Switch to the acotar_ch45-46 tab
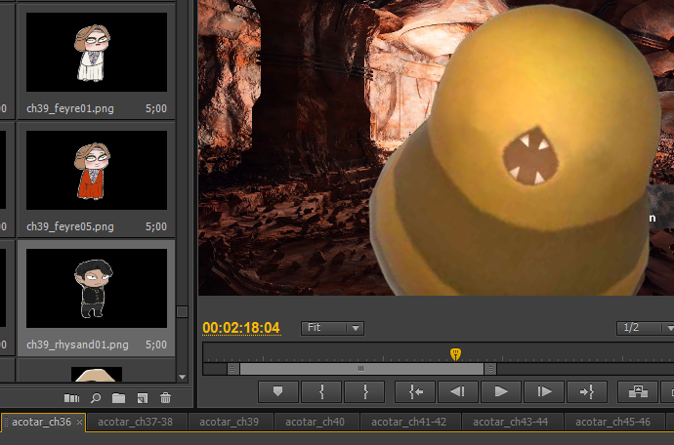This screenshot has height=445, width=674. click(x=613, y=423)
